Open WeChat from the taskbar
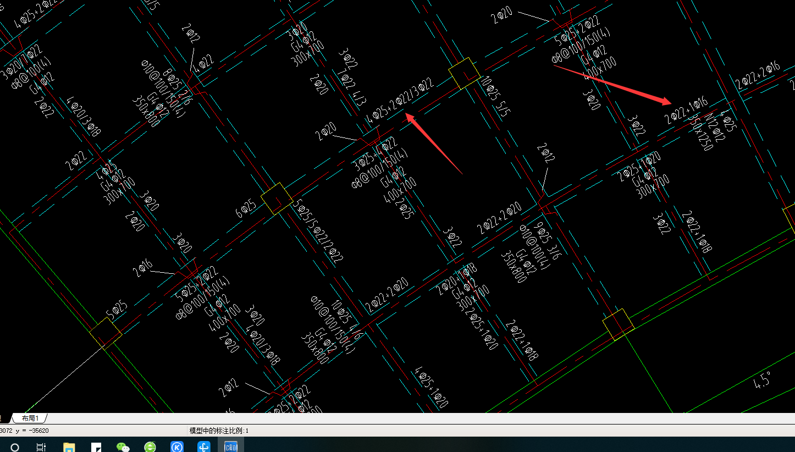 (123, 447)
